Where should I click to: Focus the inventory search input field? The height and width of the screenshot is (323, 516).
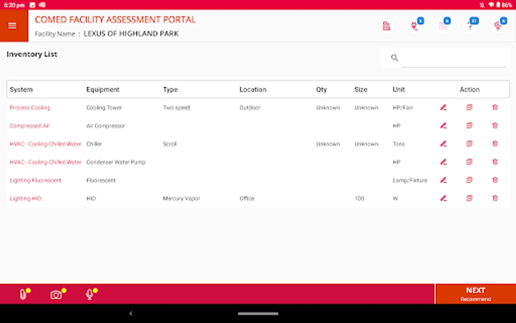click(454, 58)
